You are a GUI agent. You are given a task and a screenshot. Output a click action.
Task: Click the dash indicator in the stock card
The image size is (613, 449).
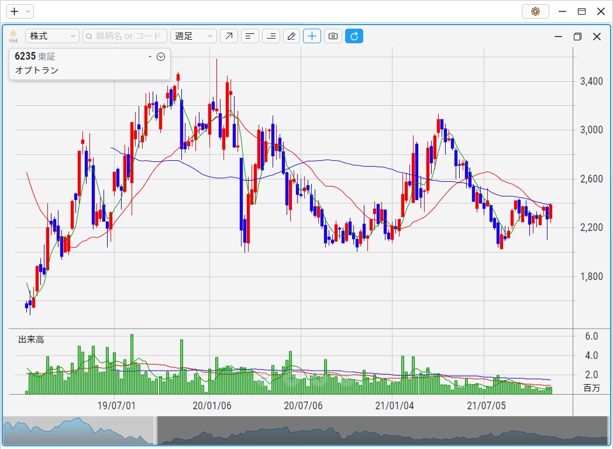coord(150,57)
